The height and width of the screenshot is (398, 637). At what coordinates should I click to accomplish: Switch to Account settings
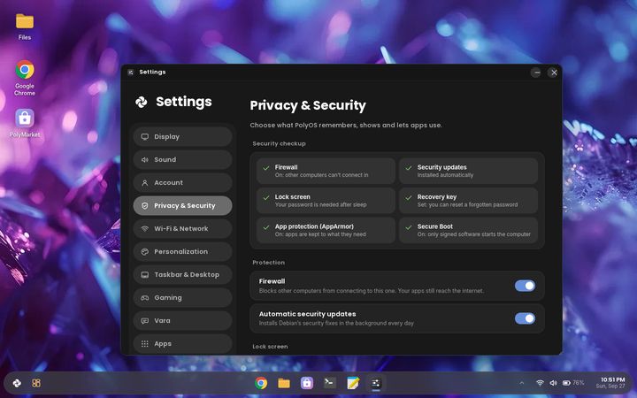[183, 183]
